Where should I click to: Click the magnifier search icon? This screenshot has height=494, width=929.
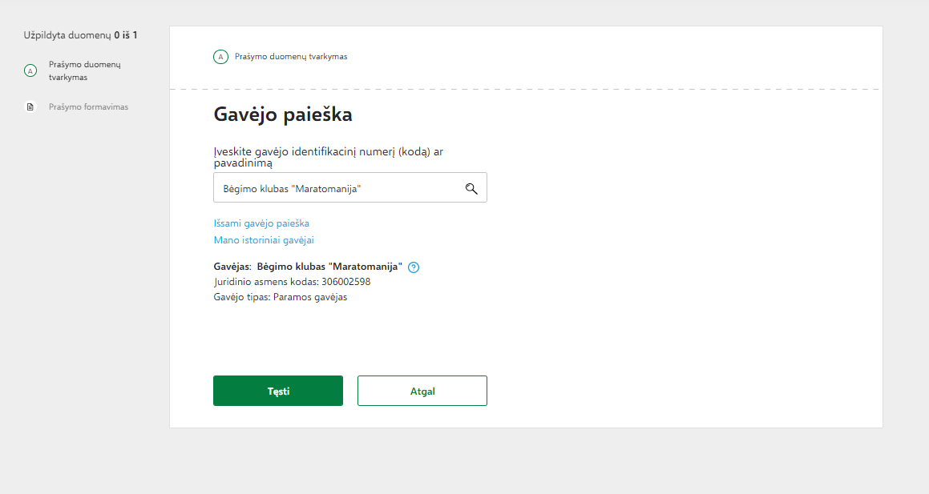coord(471,189)
